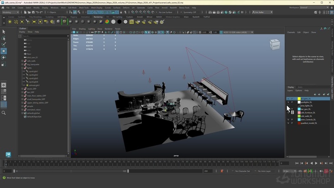
Task: Click the Maya M logo icon at bottom left
Action: pos(8,154)
